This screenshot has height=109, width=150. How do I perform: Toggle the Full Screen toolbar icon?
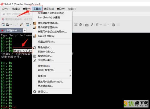(x=76, y=25)
